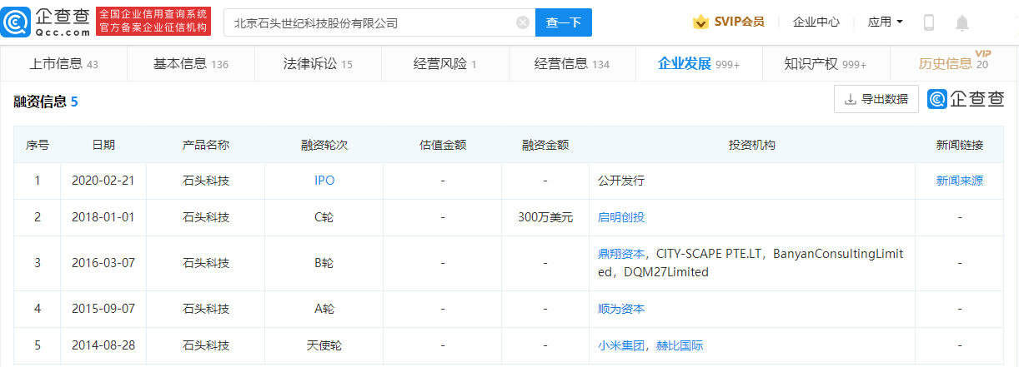Select the date 2014-08-28 cell
1019x367 pixels.
click(x=103, y=345)
